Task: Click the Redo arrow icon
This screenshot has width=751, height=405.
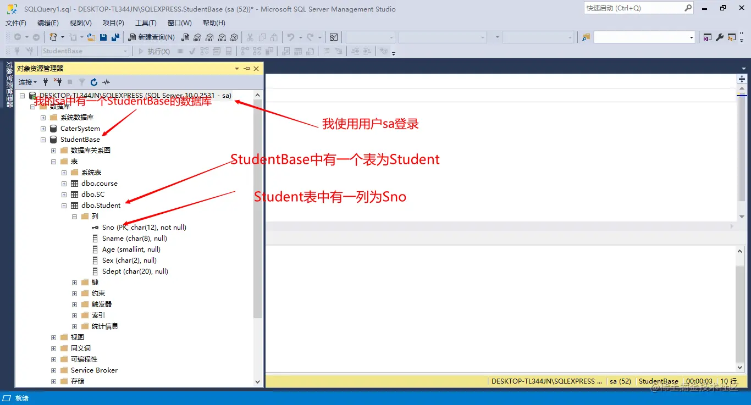Action: (x=311, y=37)
